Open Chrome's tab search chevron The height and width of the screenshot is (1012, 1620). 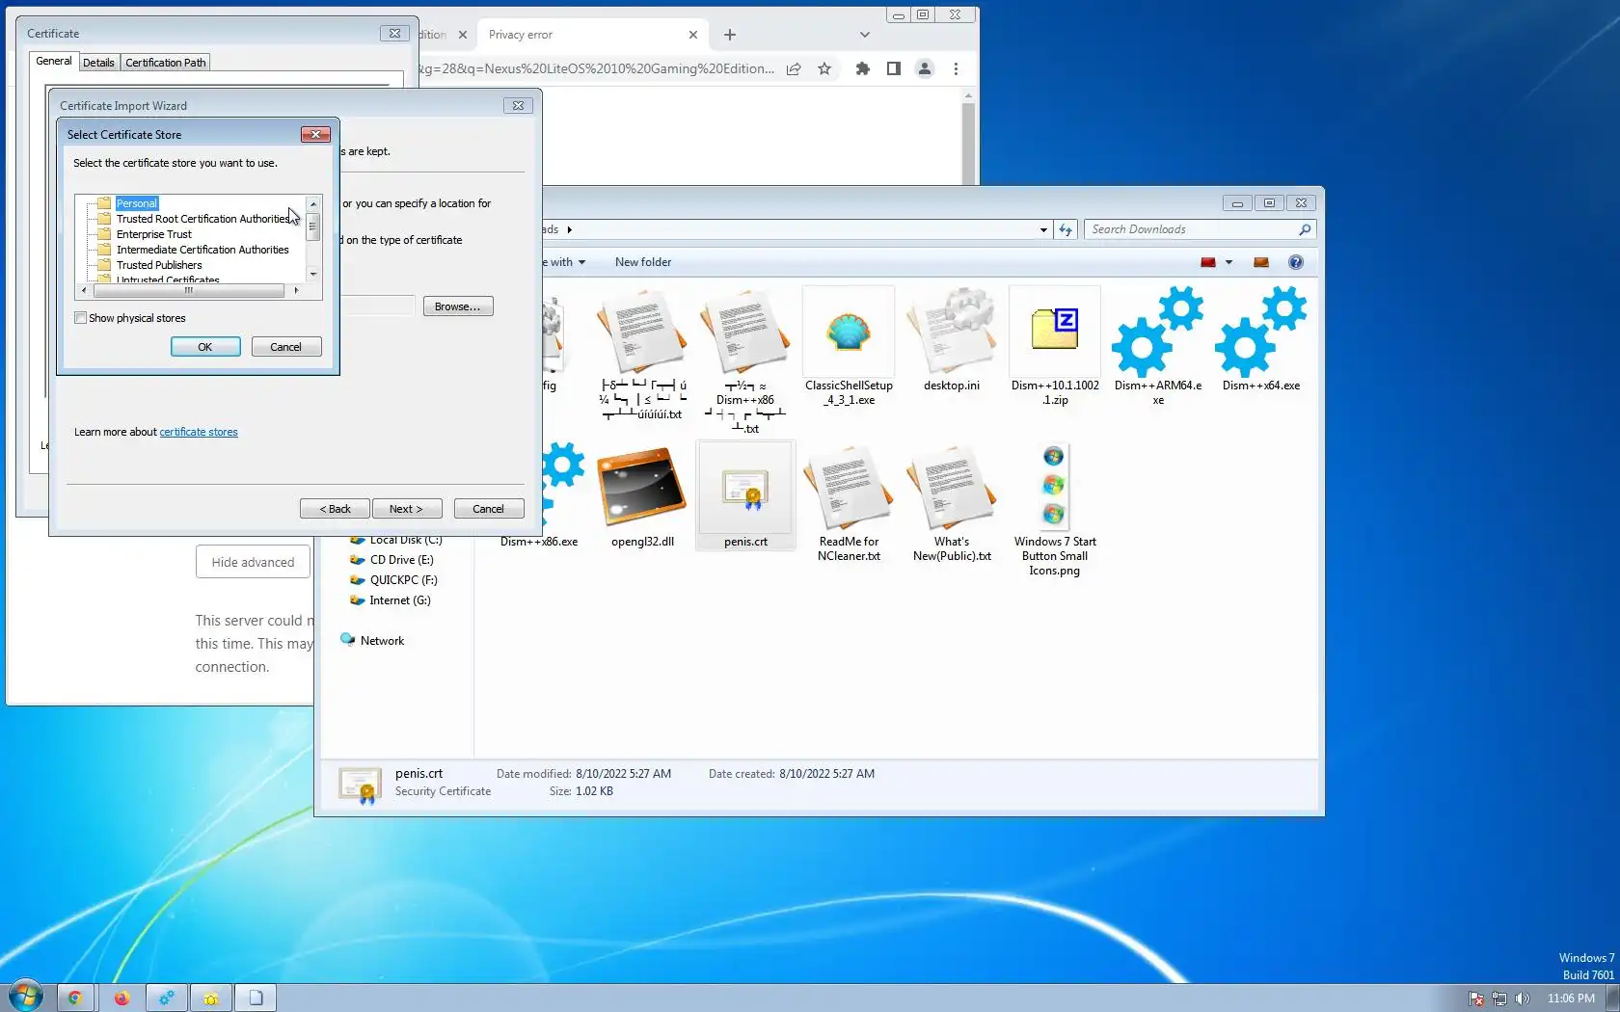865,35
